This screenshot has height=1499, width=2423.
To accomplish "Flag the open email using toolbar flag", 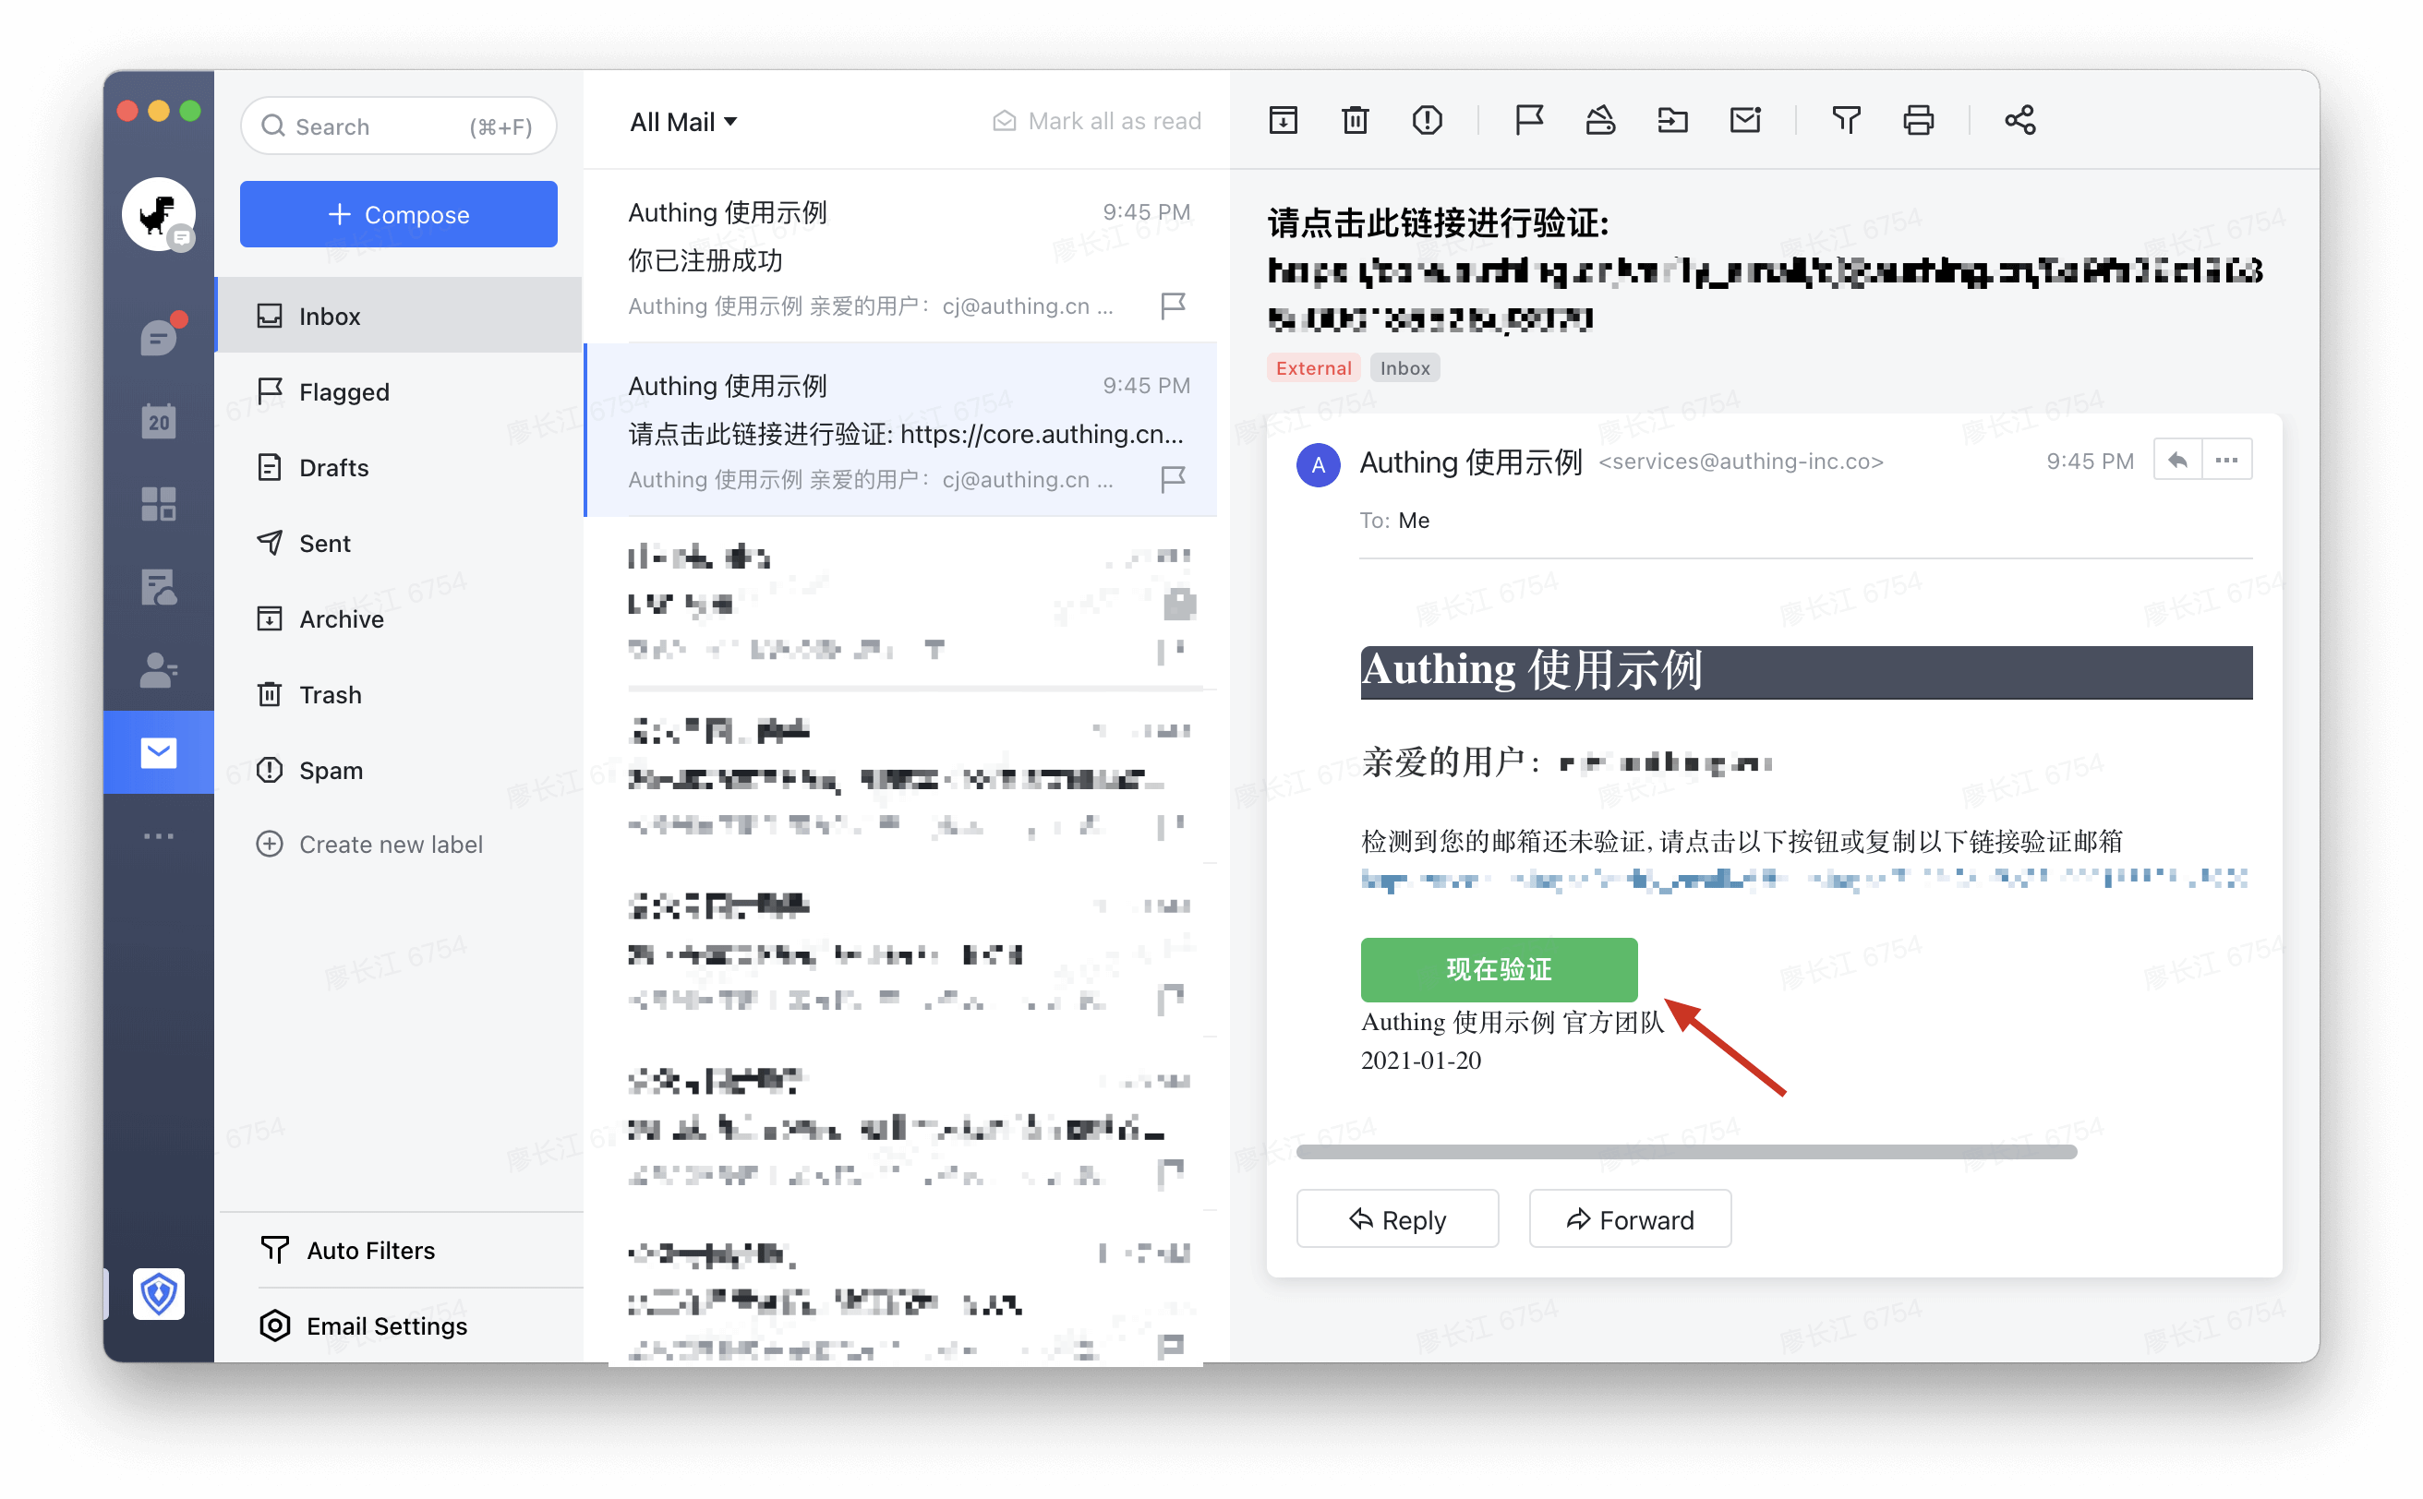I will click(x=1528, y=121).
